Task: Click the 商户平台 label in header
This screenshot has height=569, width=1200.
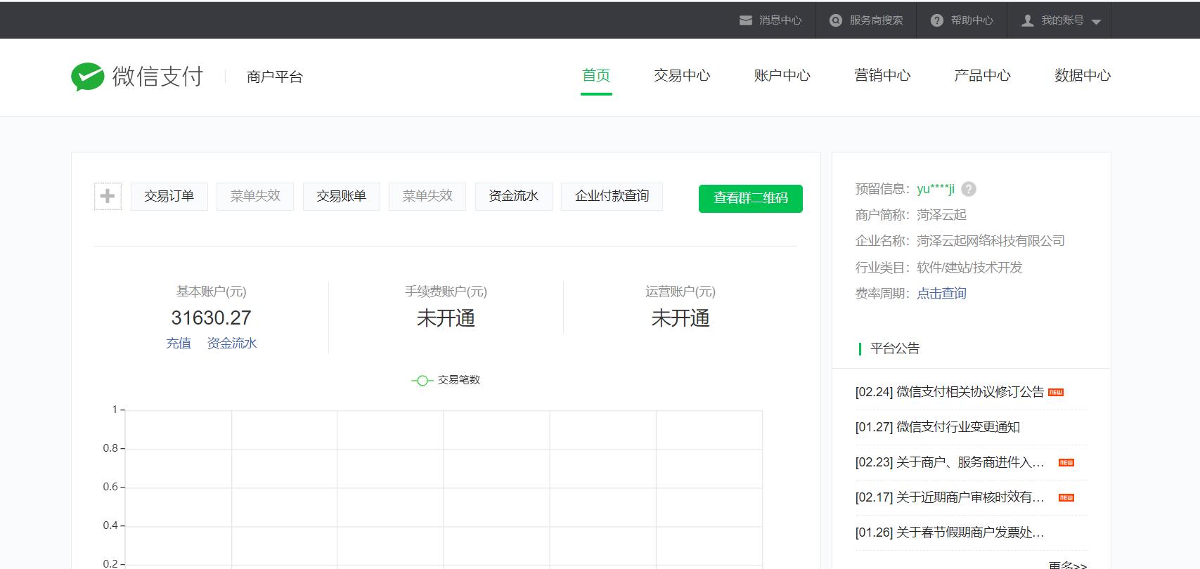Action: [275, 77]
